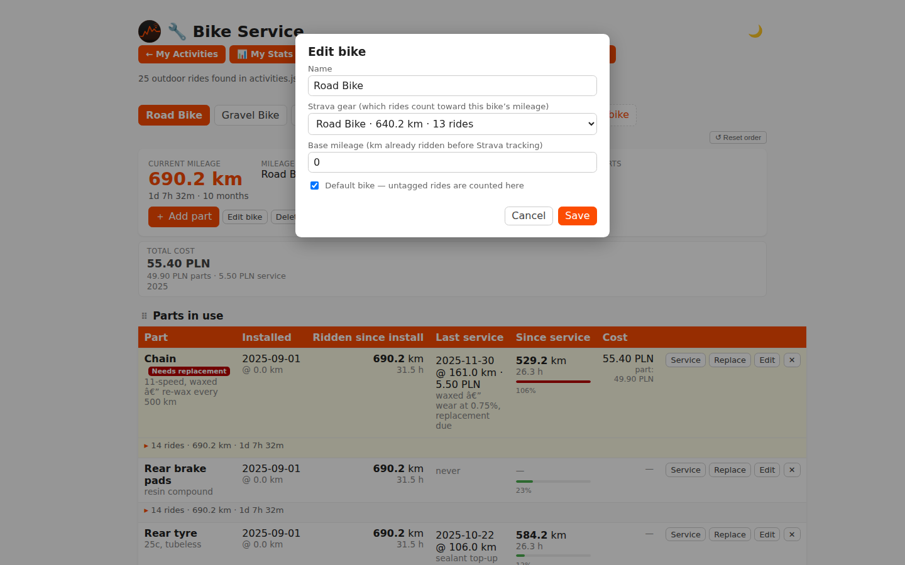The height and width of the screenshot is (565, 905).
Task: Click Add part button
Action: coord(184,217)
